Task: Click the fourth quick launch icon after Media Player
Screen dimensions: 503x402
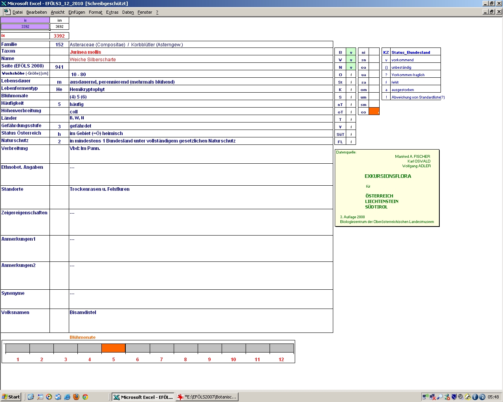Action: tap(58, 397)
